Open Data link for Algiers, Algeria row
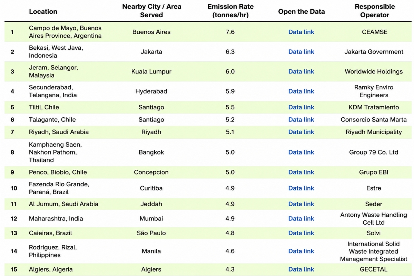Screen dimensions: 414x276 [x=301, y=269]
